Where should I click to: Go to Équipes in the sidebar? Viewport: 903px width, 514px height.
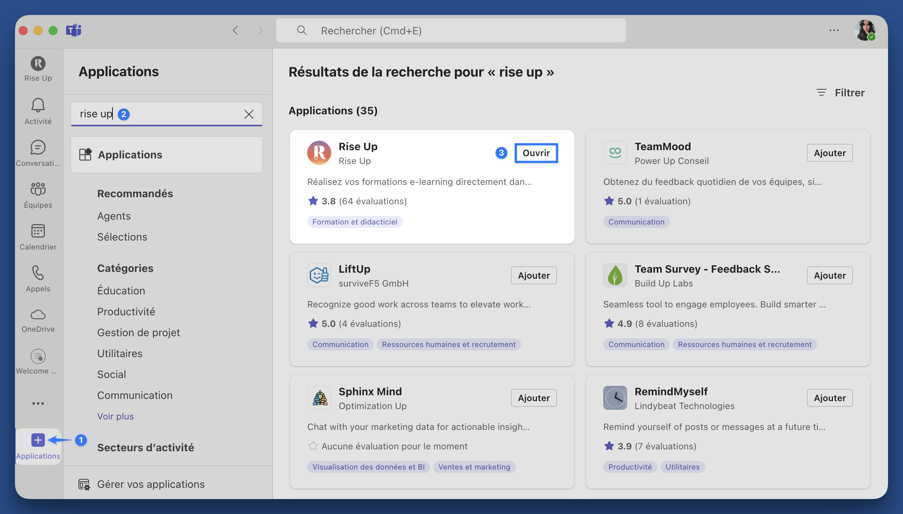tap(38, 189)
